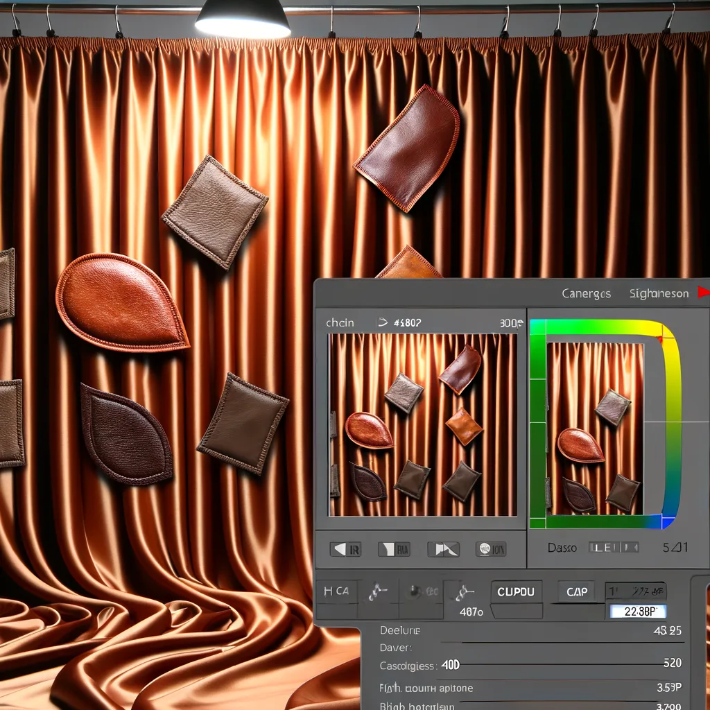The image size is (710, 710).
Task: Click the RIA icon button below preview
Action: 394,550
